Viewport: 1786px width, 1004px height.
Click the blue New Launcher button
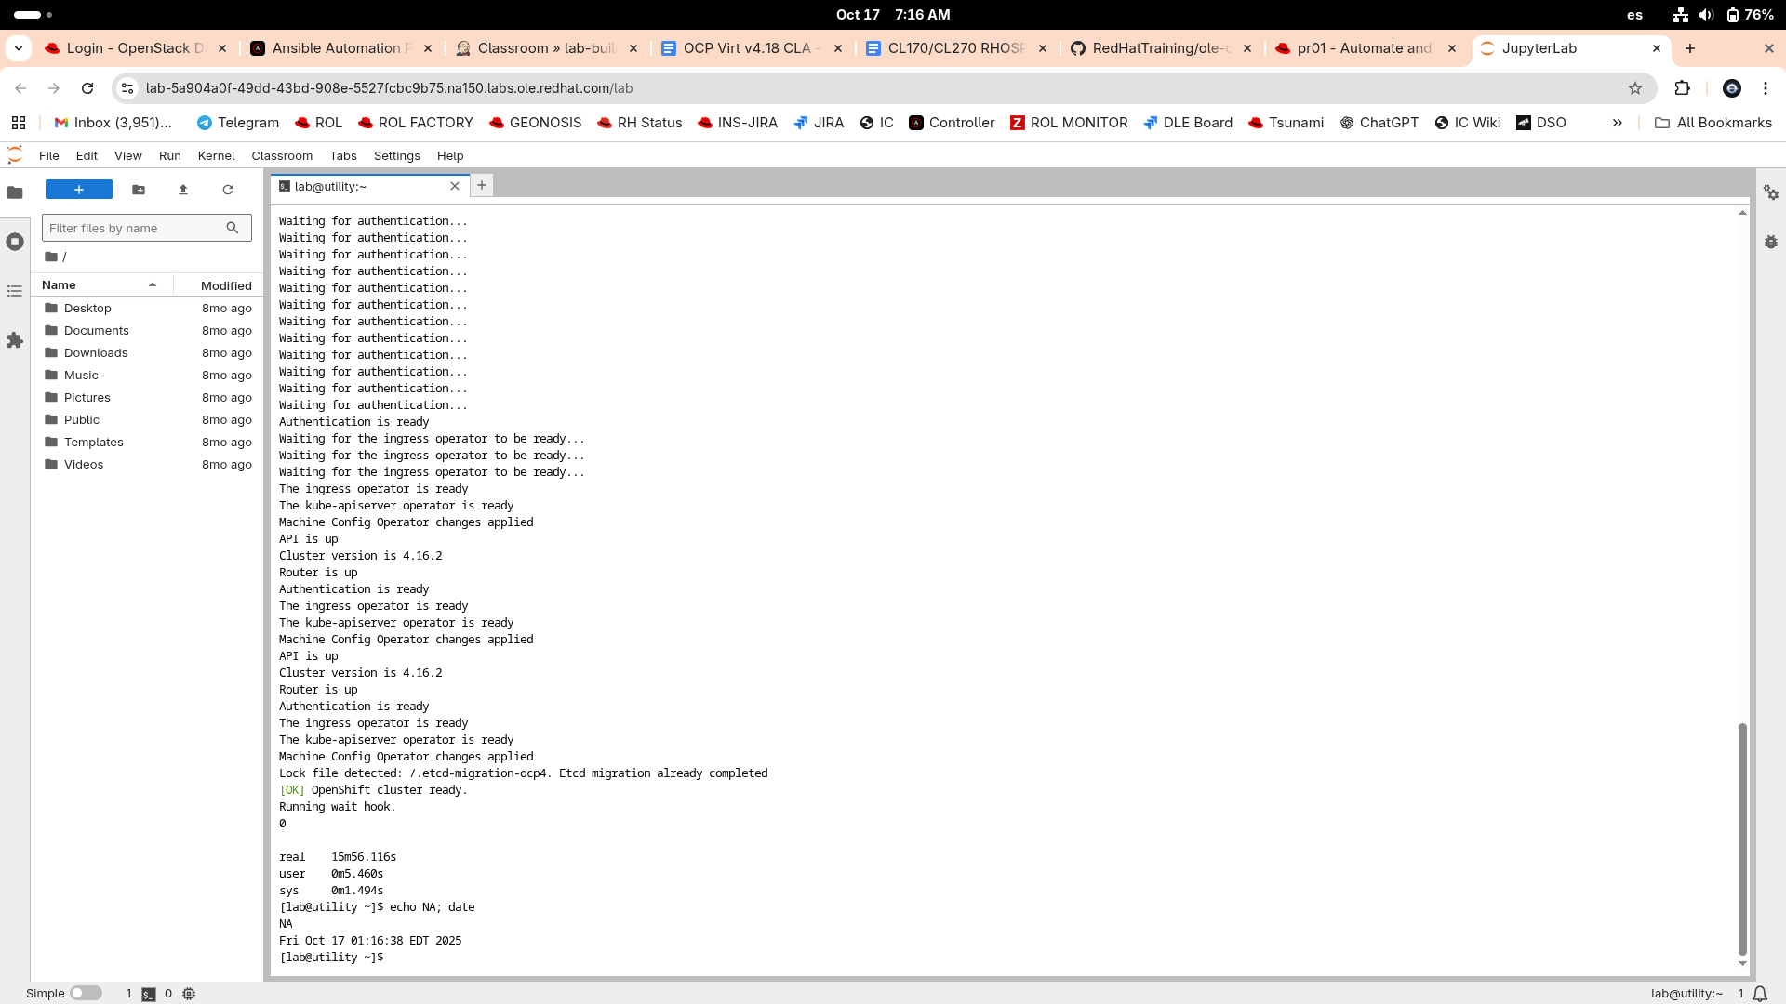[79, 190]
